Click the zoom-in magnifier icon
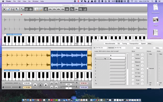The image size is (163, 102). pos(20,83)
